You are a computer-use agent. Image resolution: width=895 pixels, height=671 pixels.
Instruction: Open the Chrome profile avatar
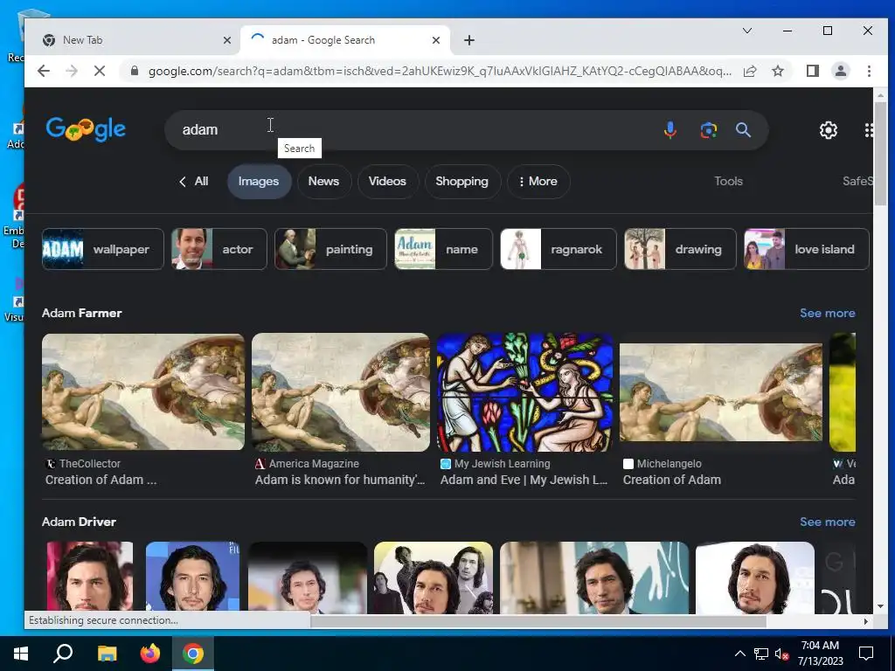point(840,71)
